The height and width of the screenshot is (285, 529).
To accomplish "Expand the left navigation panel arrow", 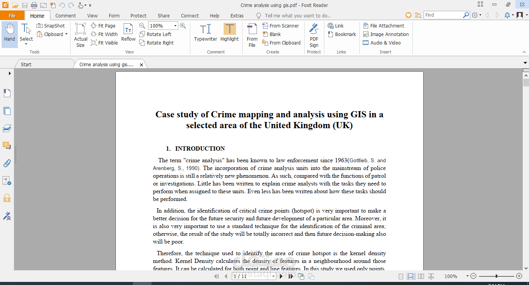I will tap(10, 73).
